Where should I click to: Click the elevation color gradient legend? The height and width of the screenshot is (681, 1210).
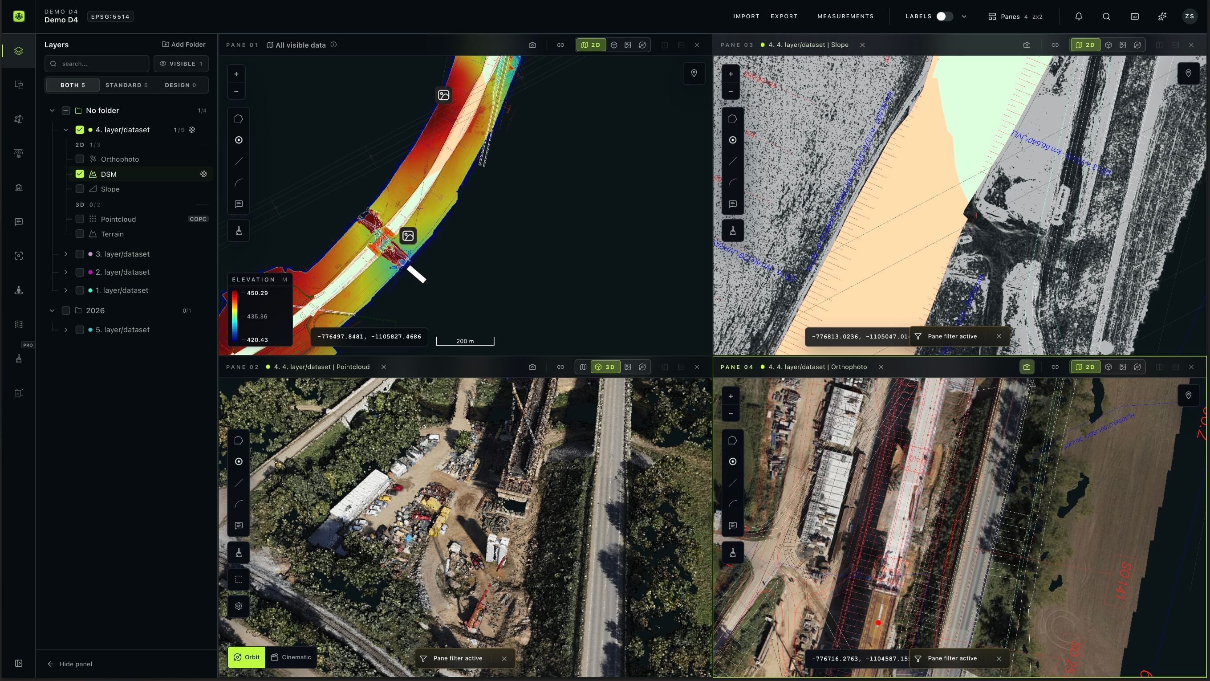pos(235,316)
